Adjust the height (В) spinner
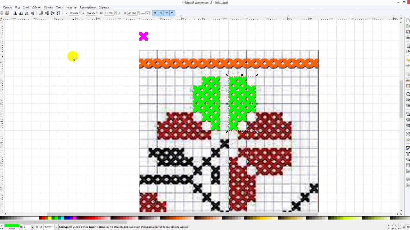The height and width of the screenshot is (230, 410). coord(138,13)
